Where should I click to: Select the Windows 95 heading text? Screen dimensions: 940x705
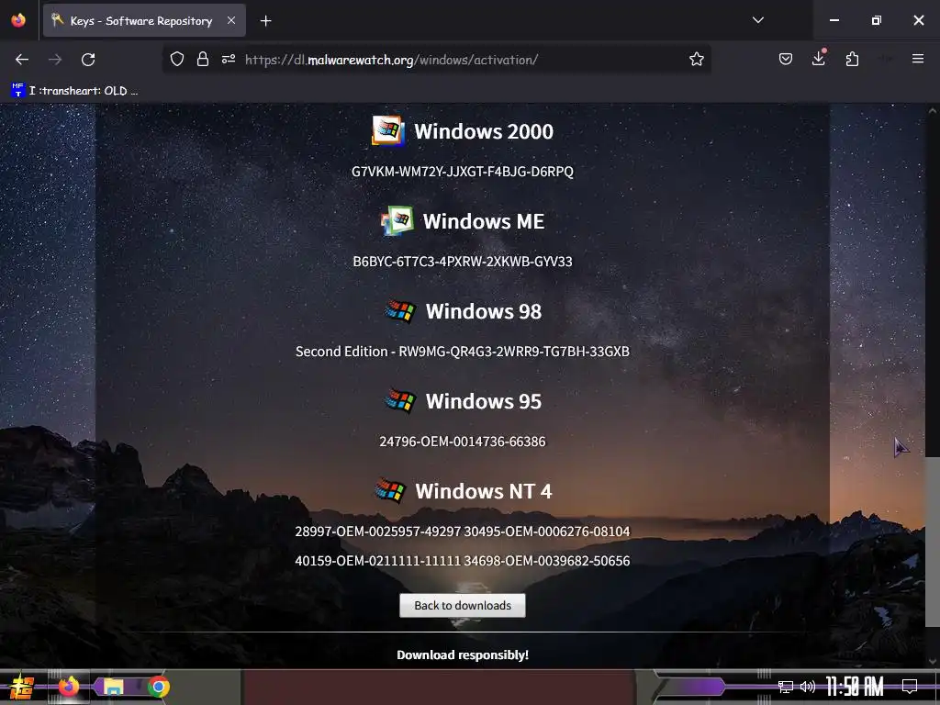tap(484, 401)
